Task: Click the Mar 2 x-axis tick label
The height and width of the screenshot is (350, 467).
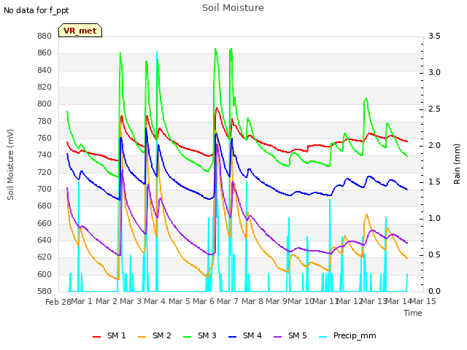Action: pyautogui.click(x=107, y=301)
